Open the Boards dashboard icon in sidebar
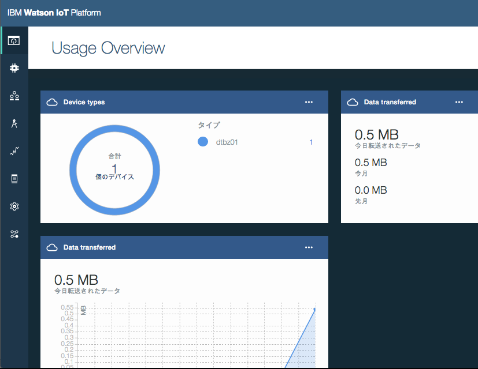This screenshot has width=478, height=369. 14,41
